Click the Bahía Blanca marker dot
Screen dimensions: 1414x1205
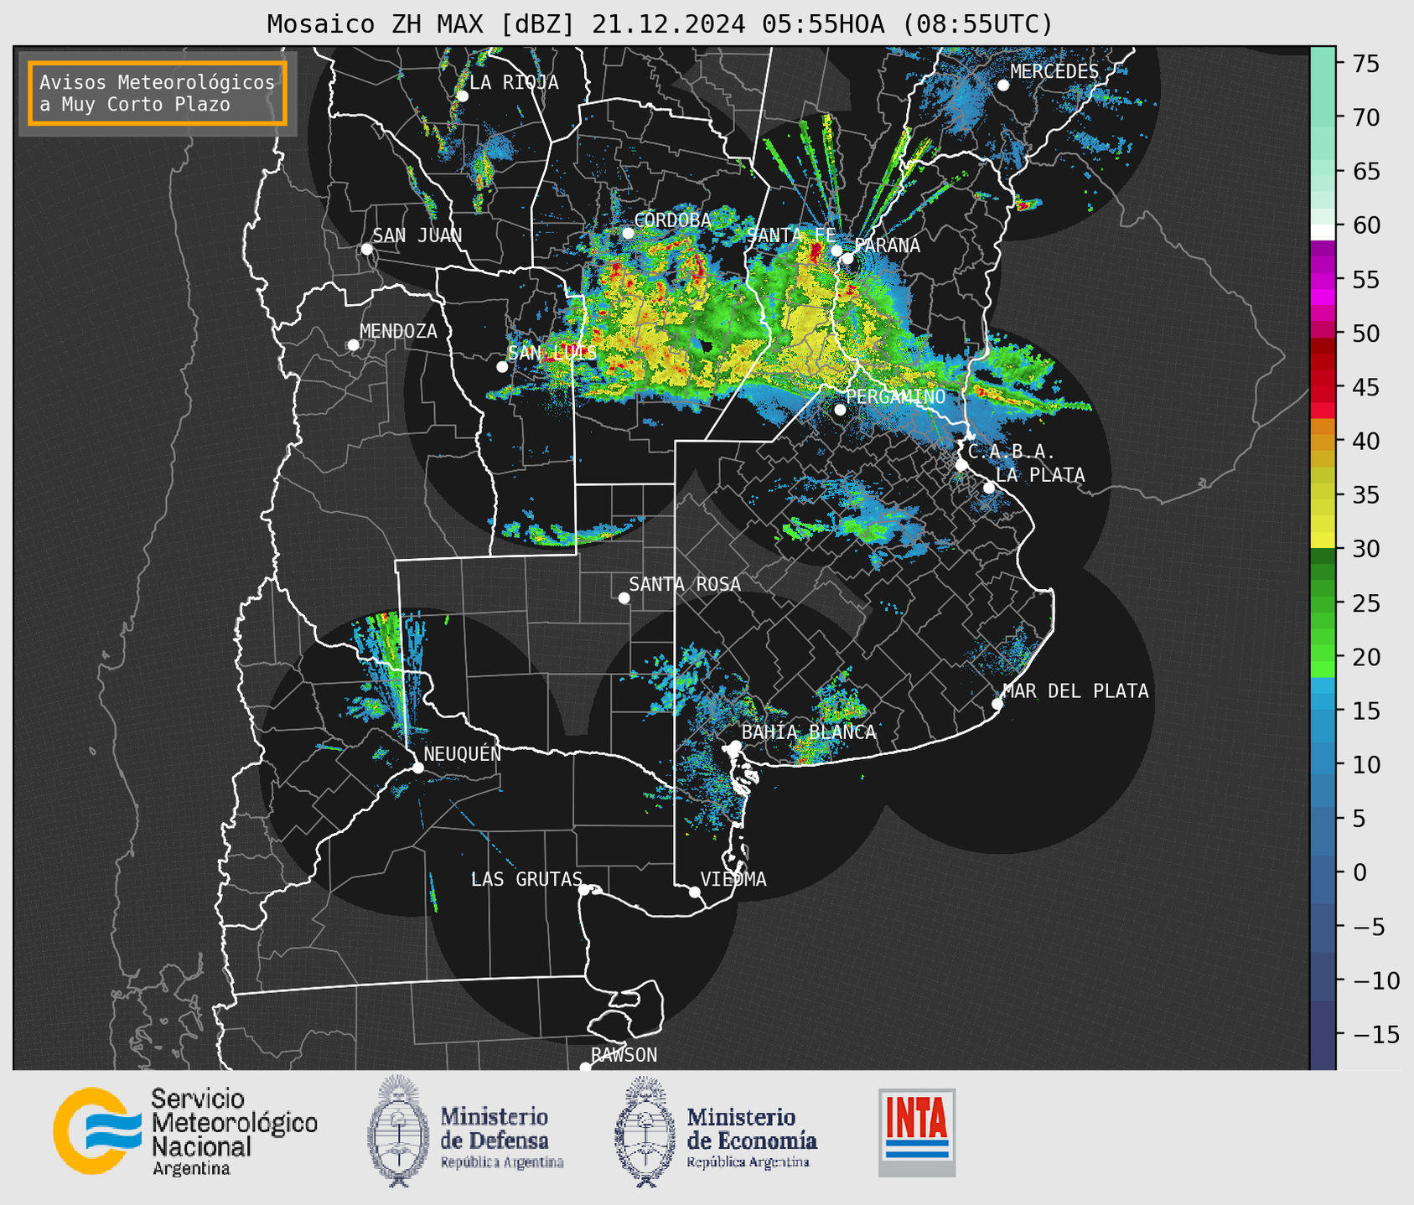tap(735, 746)
